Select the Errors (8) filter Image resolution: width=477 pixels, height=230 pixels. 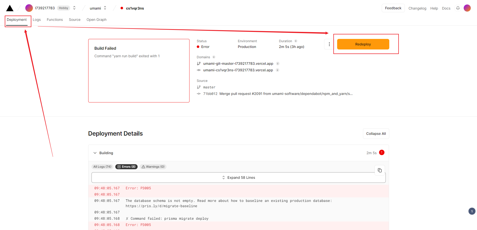[126, 167]
